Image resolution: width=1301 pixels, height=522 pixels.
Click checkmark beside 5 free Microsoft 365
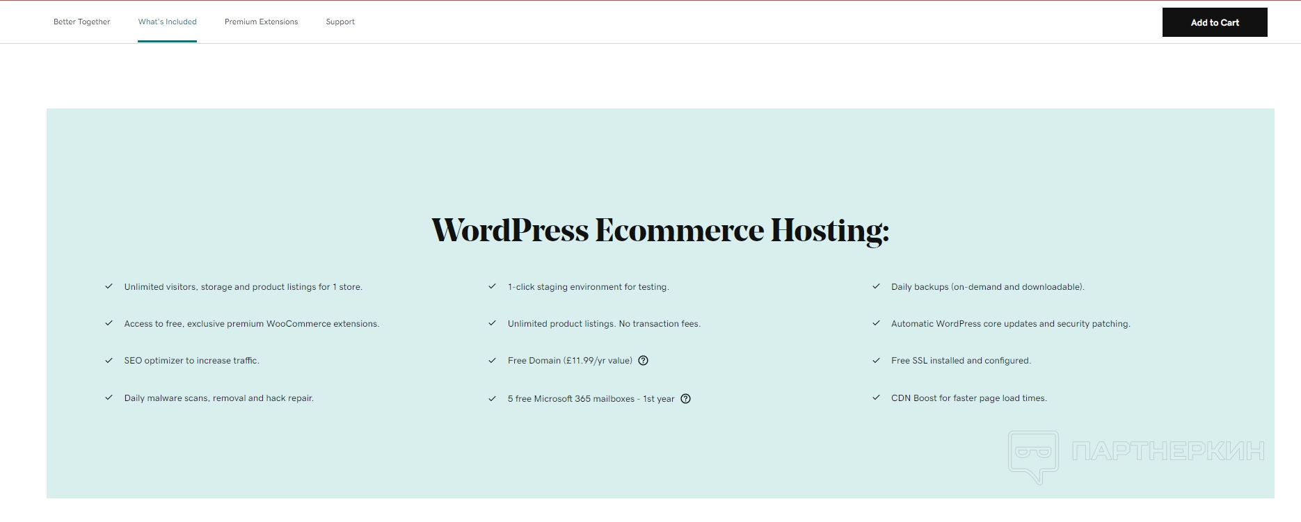[x=492, y=398]
